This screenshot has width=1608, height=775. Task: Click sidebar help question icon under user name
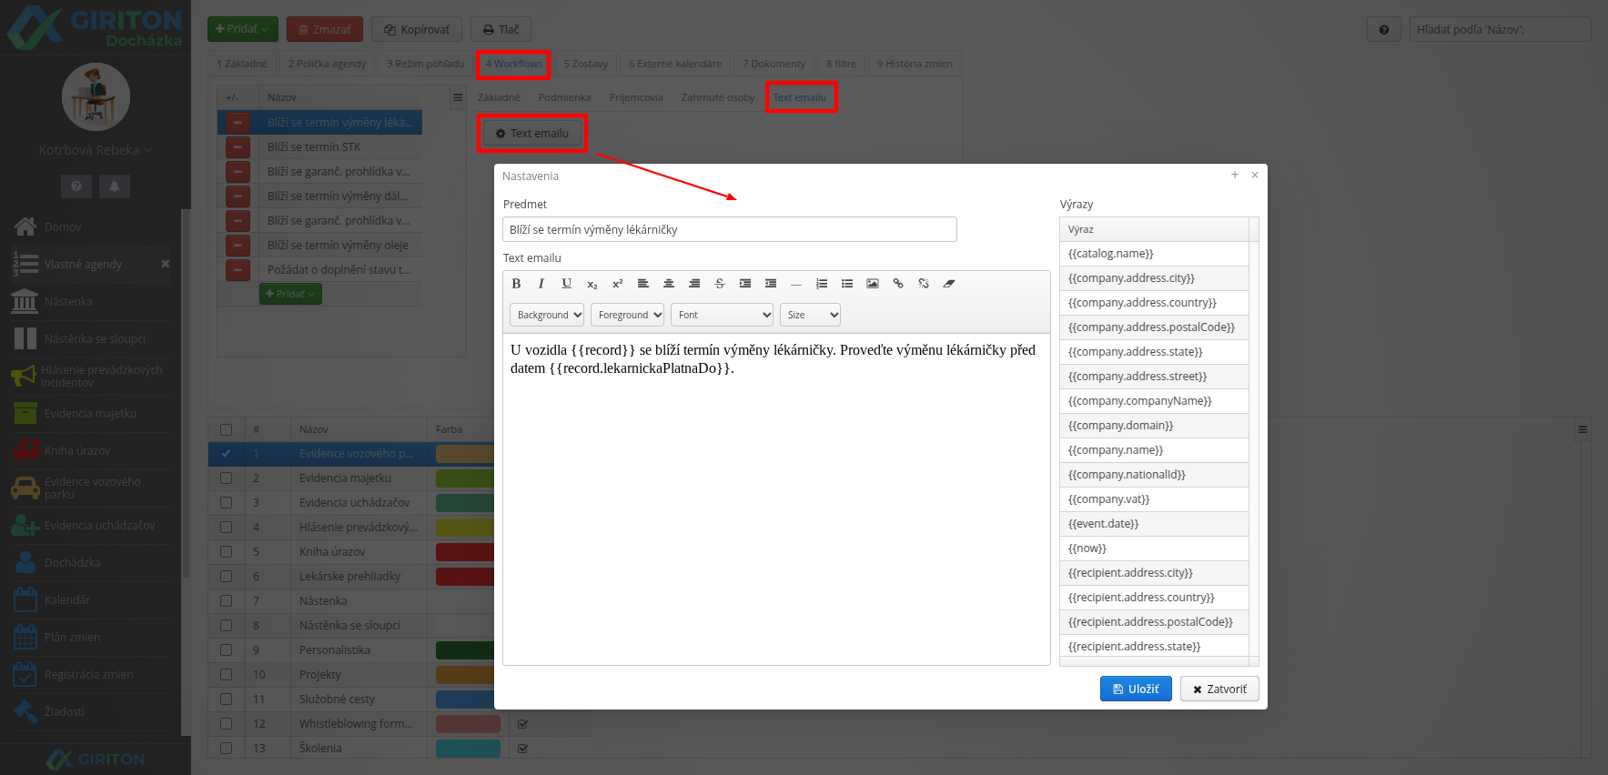click(x=76, y=186)
